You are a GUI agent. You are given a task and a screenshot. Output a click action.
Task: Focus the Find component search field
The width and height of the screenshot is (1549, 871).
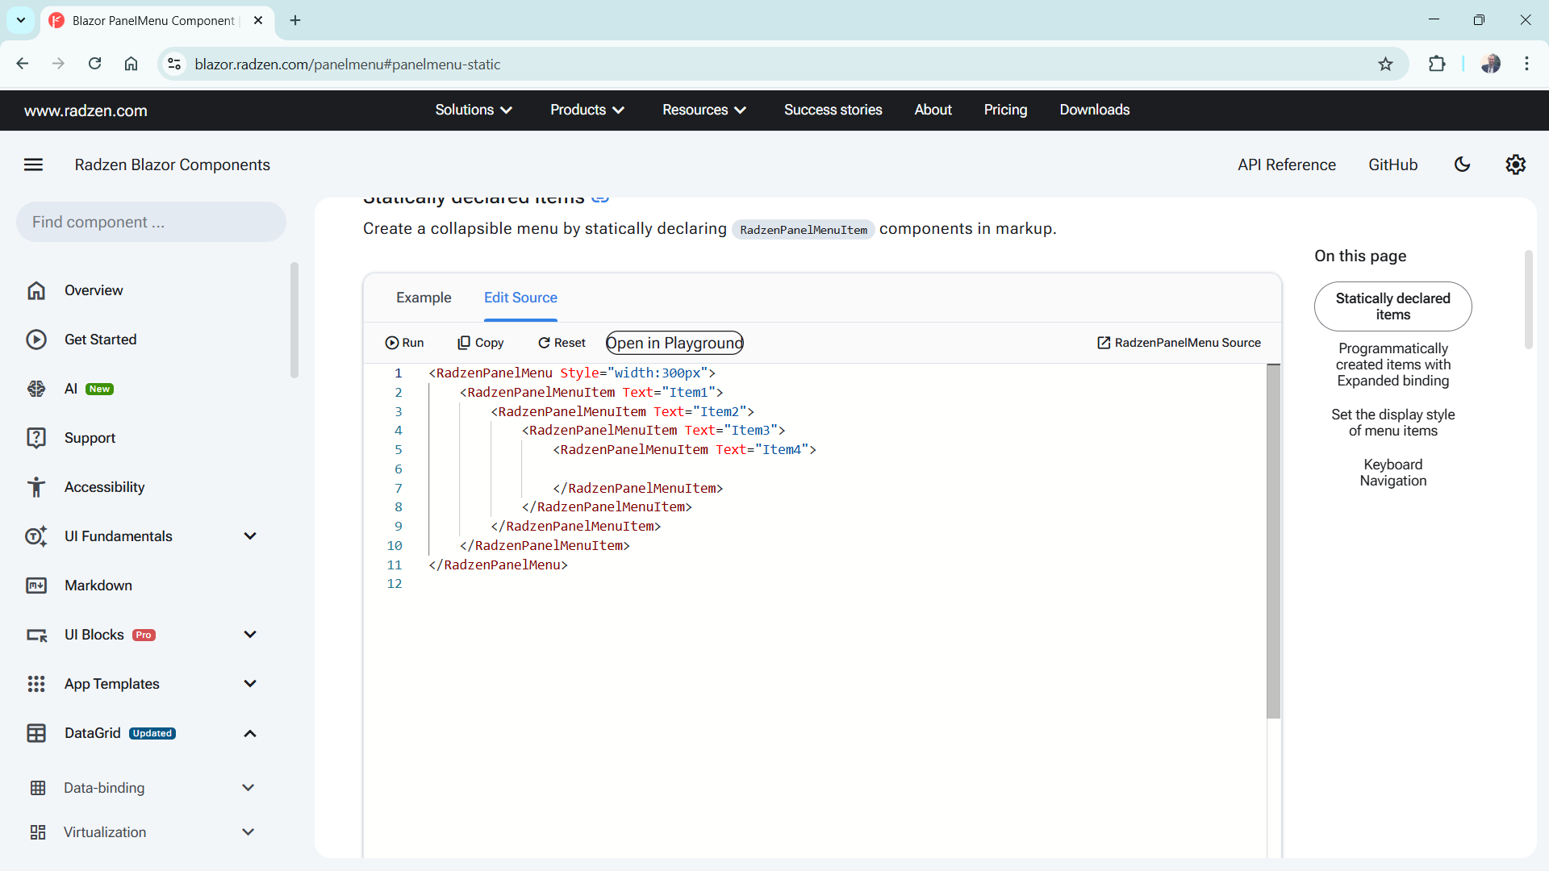pos(152,222)
